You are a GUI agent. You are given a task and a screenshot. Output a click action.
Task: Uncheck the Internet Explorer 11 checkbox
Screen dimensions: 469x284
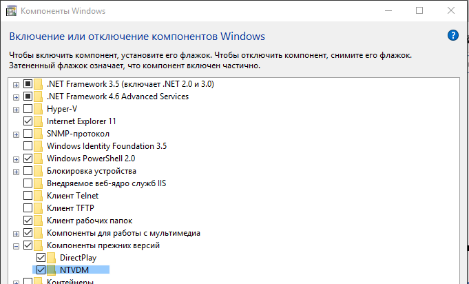28,121
